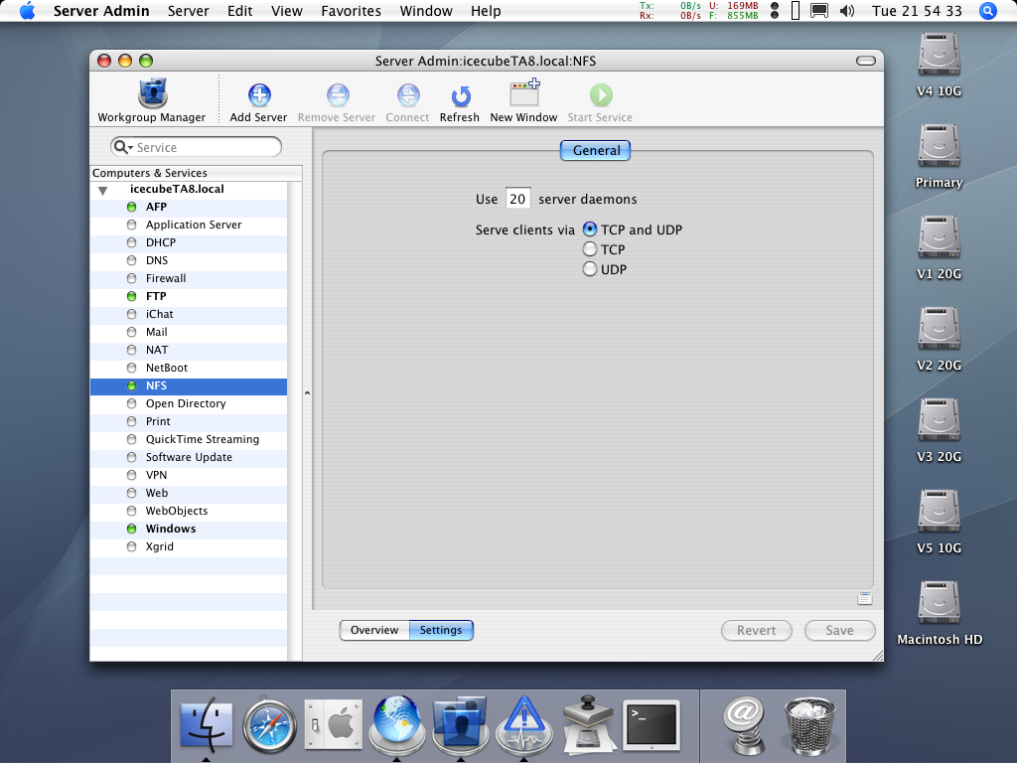Click the Server Admin globe Dock icon
Image resolution: width=1017 pixels, height=763 pixels.
coord(397,723)
